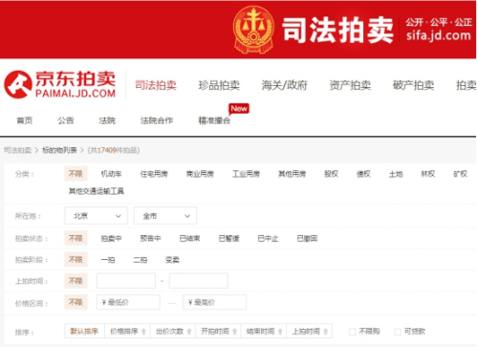Click the 上拍时间 start date field

click(126, 281)
